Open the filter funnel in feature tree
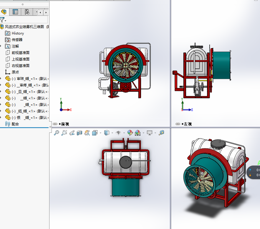 pyautogui.click(x=2, y=20)
